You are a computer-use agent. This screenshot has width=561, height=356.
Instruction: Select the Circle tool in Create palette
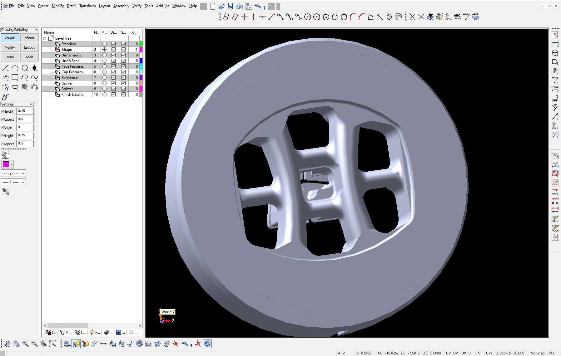point(25,68)
